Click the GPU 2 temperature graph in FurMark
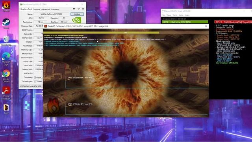 (x=137, y=82)
